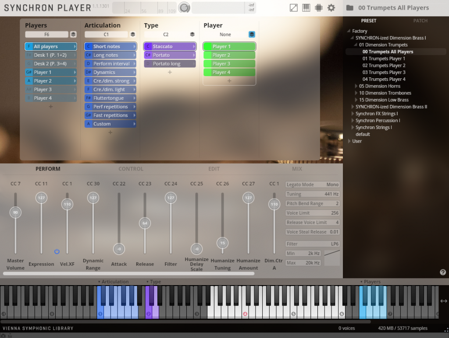The height and width of the screenshot is (338, 449).
Task: Click the camera icon at bottom left
Action: click(3, 336)
